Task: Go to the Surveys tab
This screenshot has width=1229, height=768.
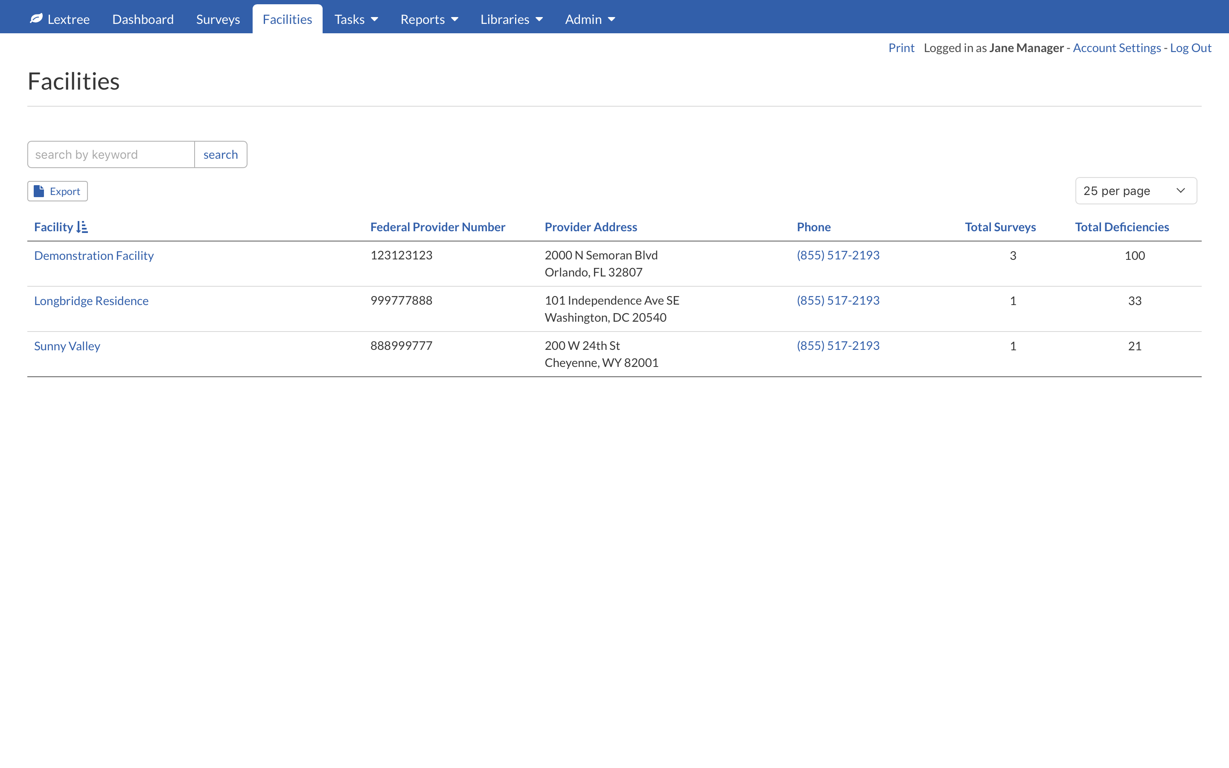Action: pyautogui.click(x=218, y=19)
